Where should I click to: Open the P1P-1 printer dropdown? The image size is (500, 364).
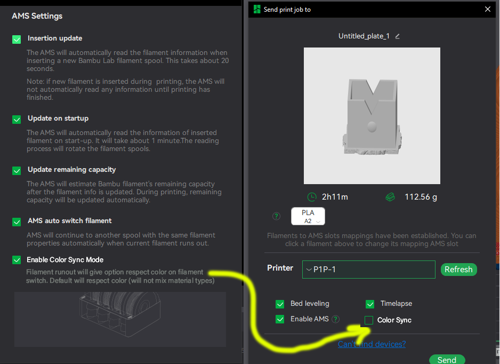369,270
